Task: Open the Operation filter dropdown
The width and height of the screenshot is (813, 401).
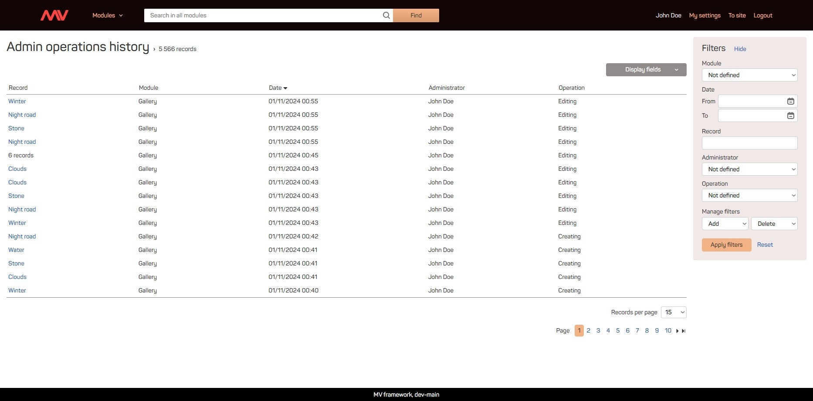Action: point(749,195)
